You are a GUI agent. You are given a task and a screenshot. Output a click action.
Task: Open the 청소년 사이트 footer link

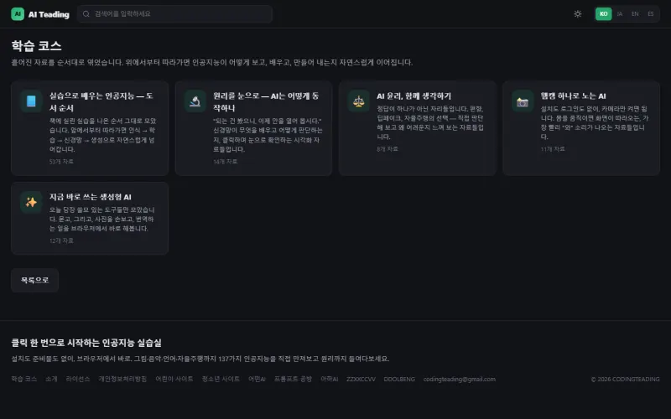pos(221,379)
